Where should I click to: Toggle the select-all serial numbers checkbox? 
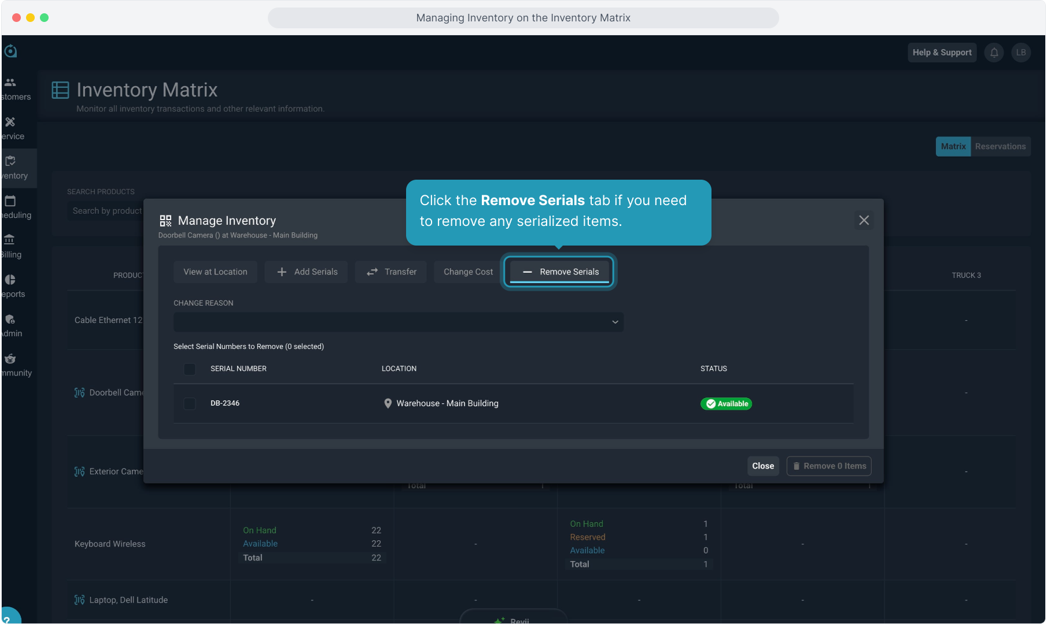190,369
